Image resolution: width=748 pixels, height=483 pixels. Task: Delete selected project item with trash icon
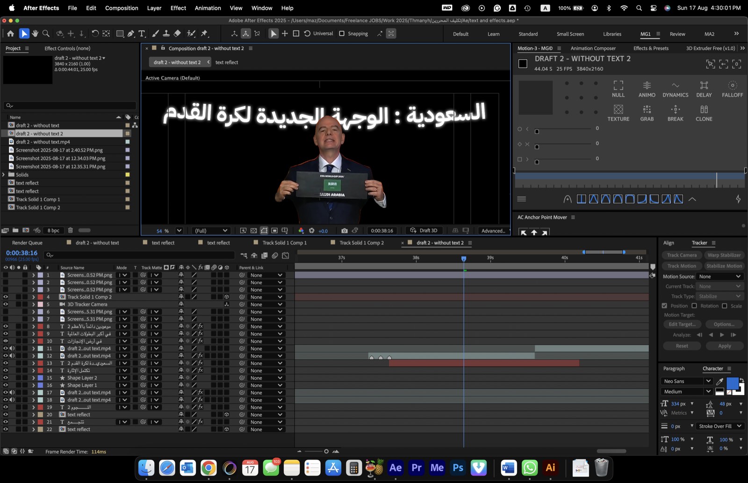point(71,230)
